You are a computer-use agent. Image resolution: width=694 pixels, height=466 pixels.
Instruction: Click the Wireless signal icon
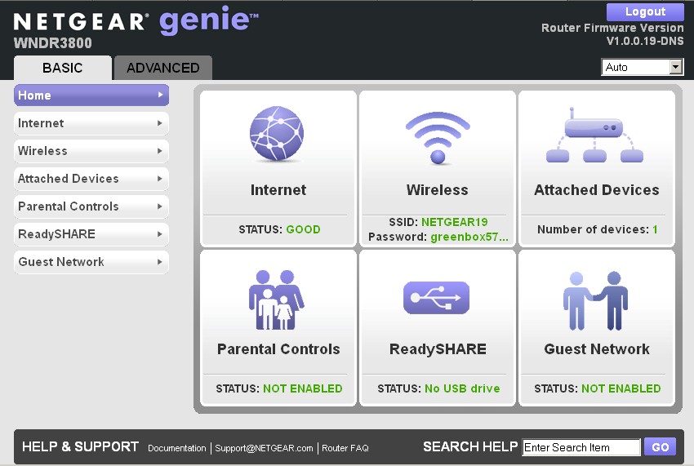click(x=438, y=137)
